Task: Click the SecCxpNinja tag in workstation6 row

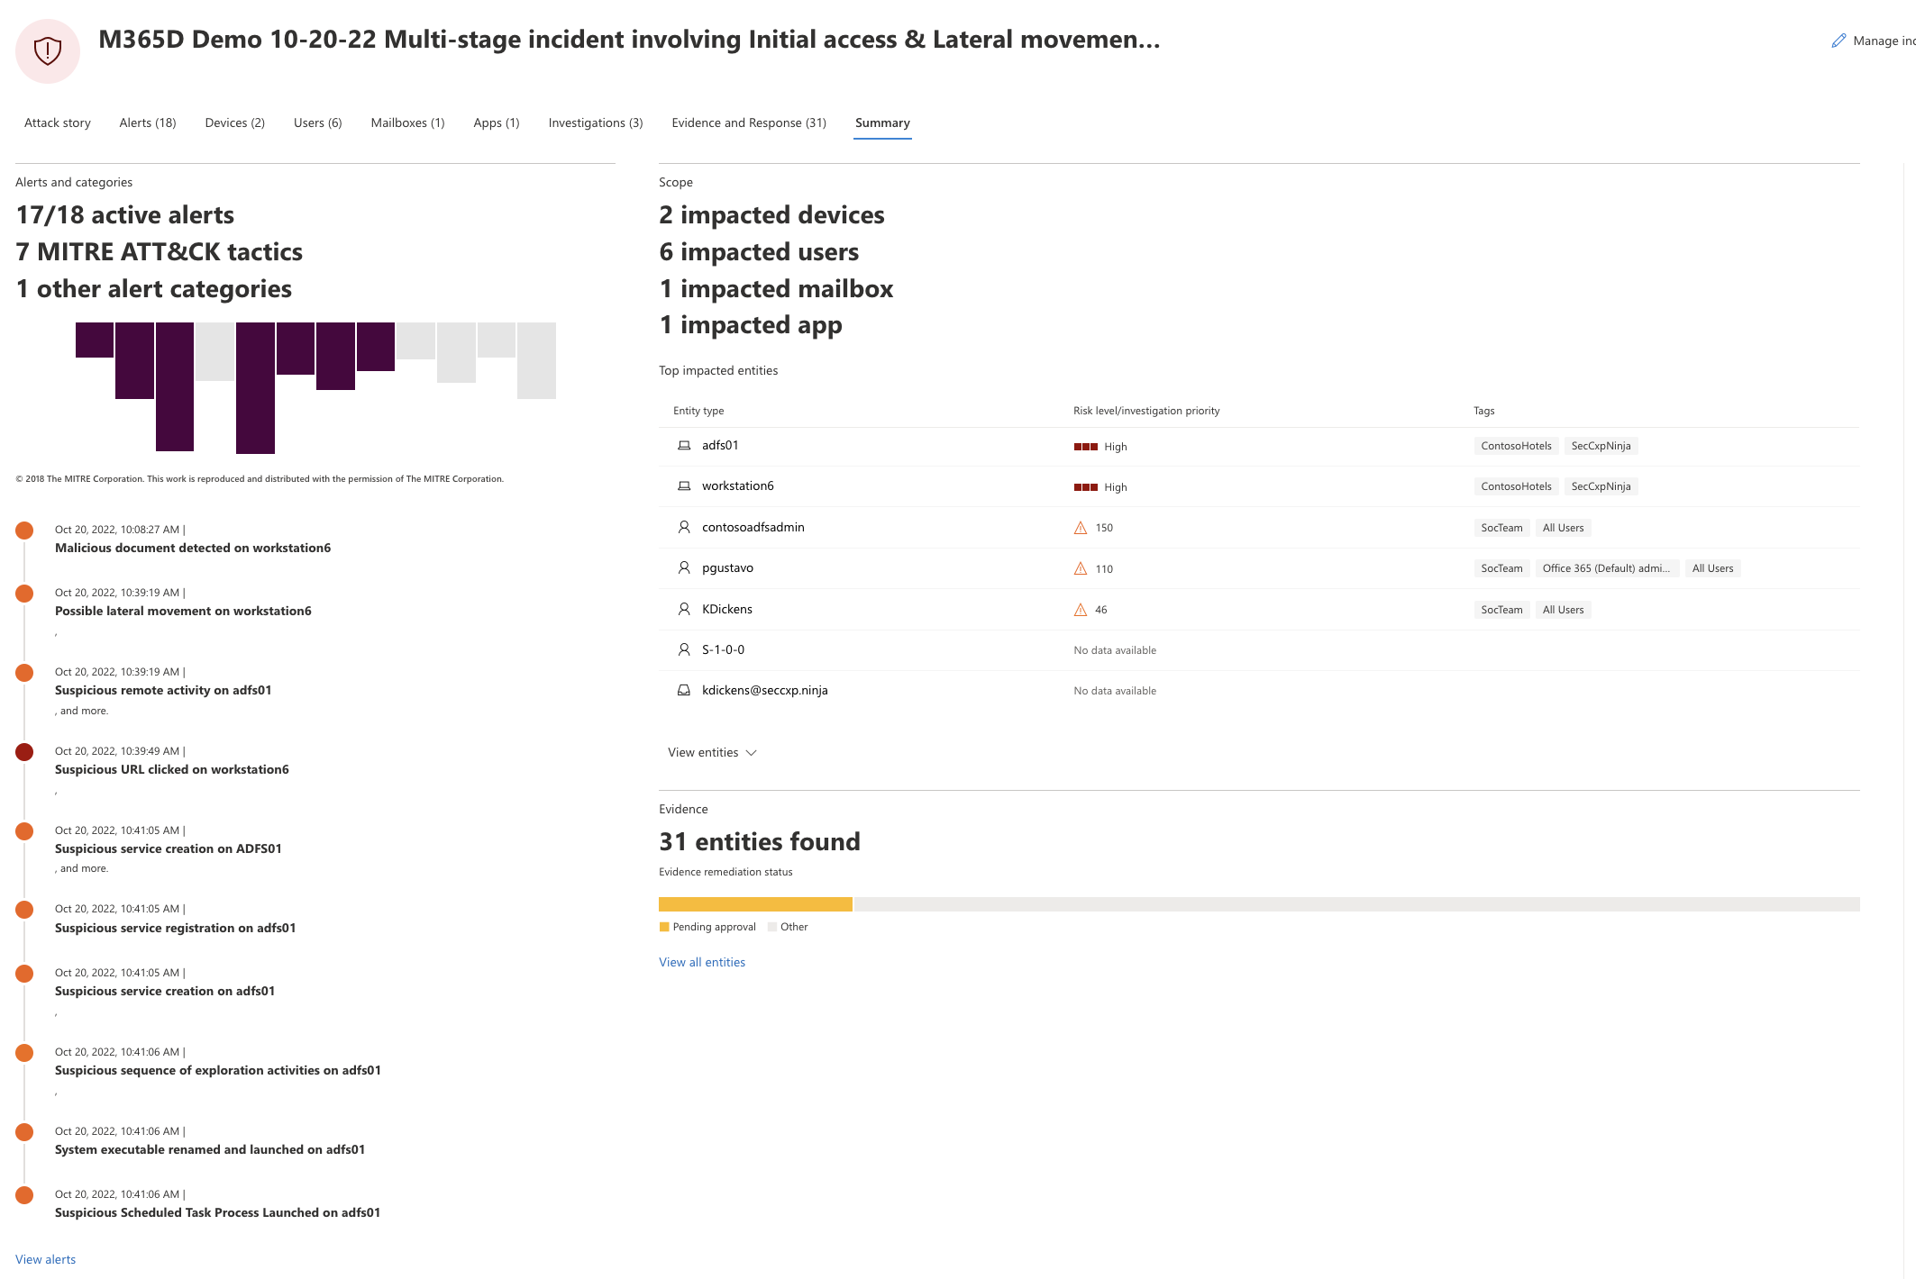Action: tap(1601, 486)
